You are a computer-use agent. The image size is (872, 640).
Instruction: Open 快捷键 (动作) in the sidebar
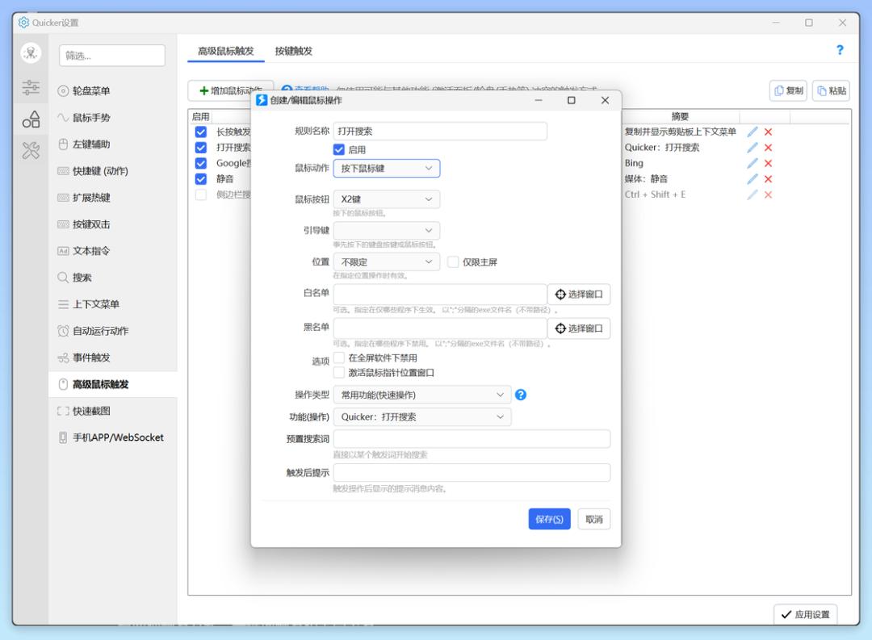(x=112, y=171)
